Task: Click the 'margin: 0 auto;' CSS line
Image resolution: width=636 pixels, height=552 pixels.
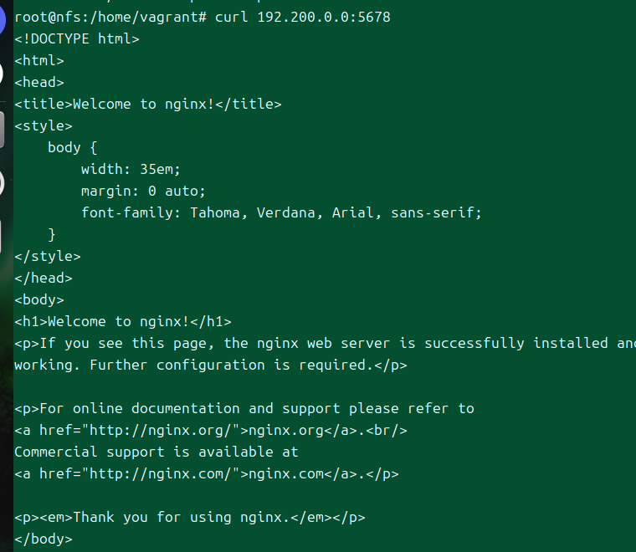Action: point(143,191)
